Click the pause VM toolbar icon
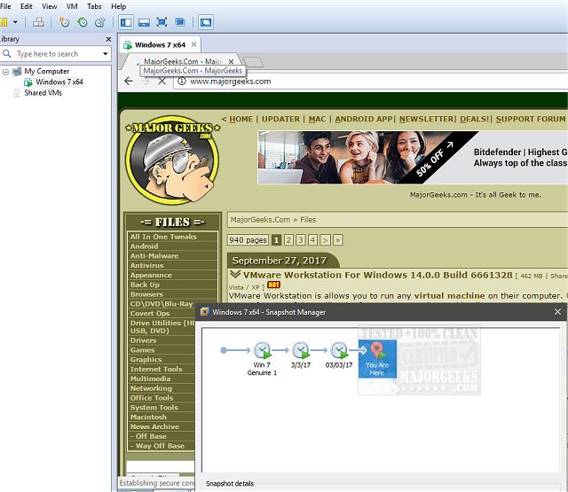 pyautogui.click(x=4, y=22)
